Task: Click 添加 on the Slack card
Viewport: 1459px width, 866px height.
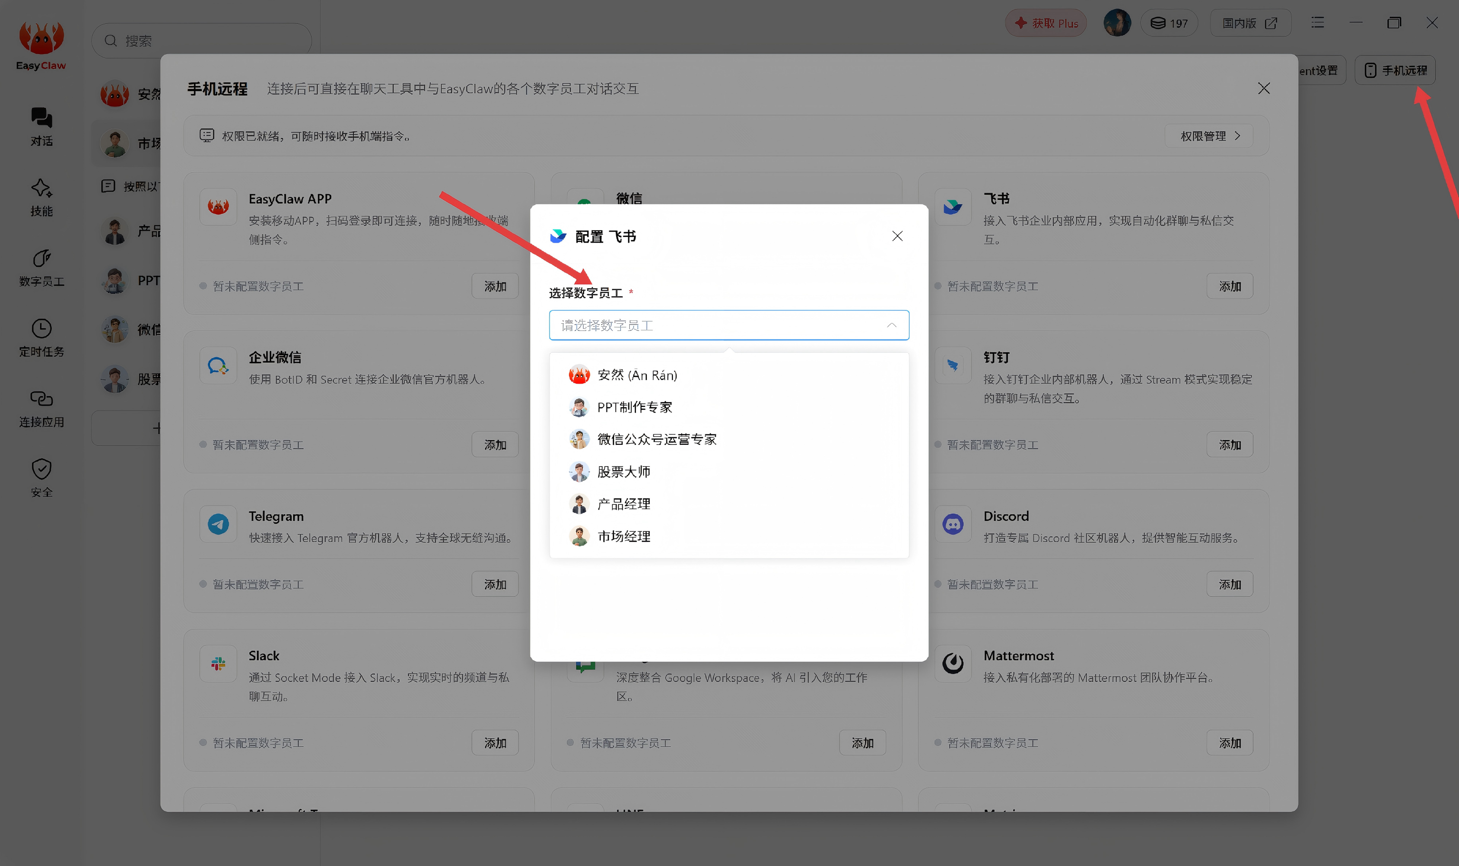Action: 495,743
